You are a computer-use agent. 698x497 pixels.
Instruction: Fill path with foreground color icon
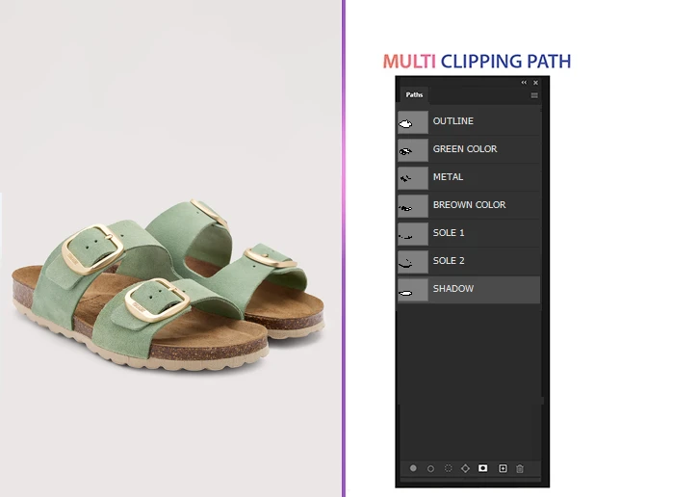[413, 468]
